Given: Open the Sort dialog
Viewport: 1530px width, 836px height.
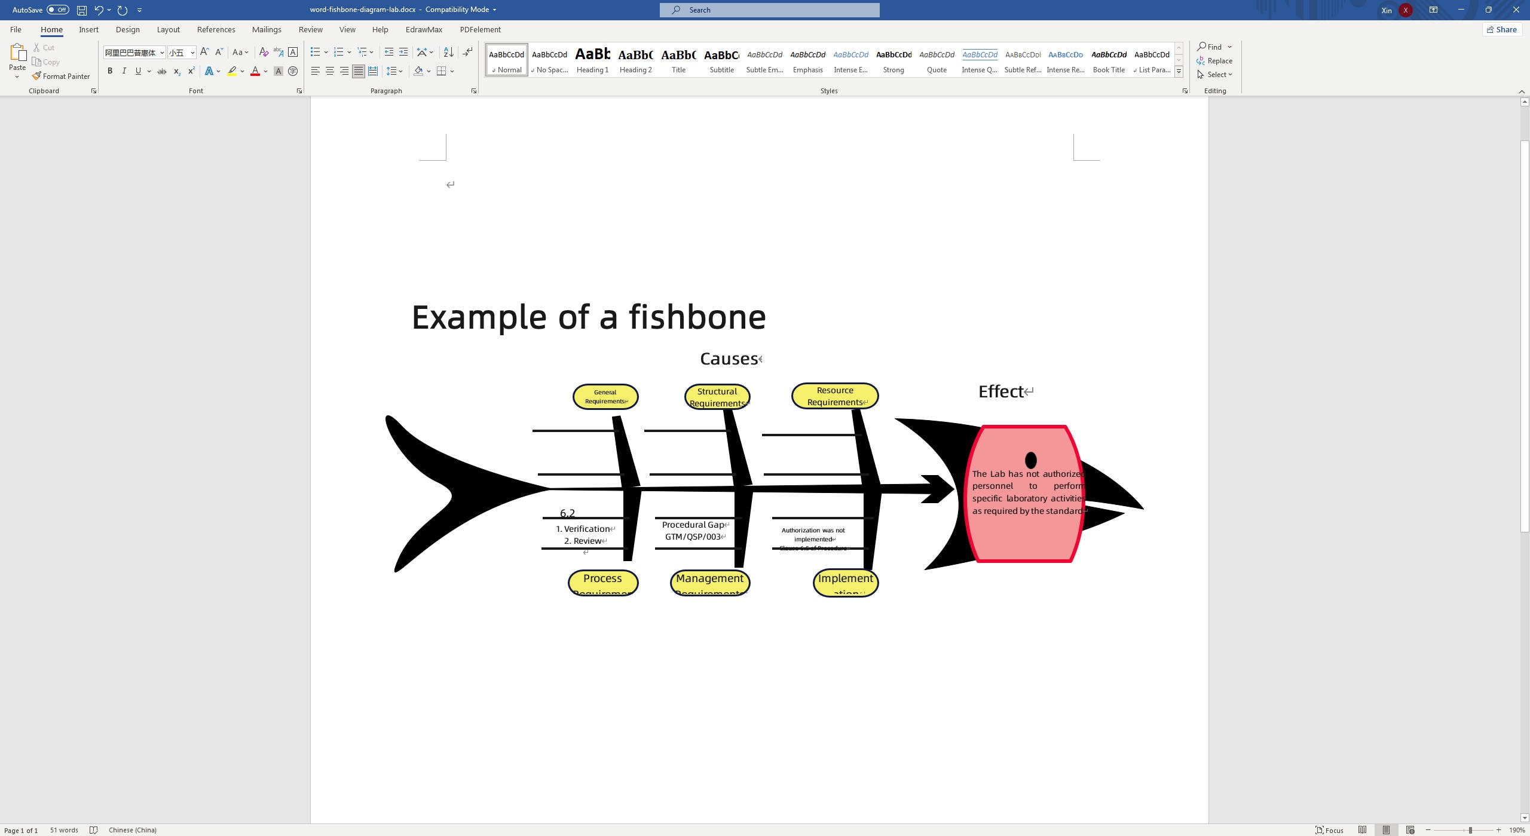Looking at the screenshot, I should pyautogui.click(x=449, y=52).
